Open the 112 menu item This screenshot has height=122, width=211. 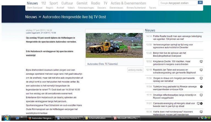[x=44, y=3]
